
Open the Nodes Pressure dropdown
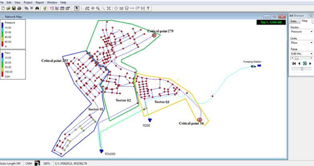[302, 32]
